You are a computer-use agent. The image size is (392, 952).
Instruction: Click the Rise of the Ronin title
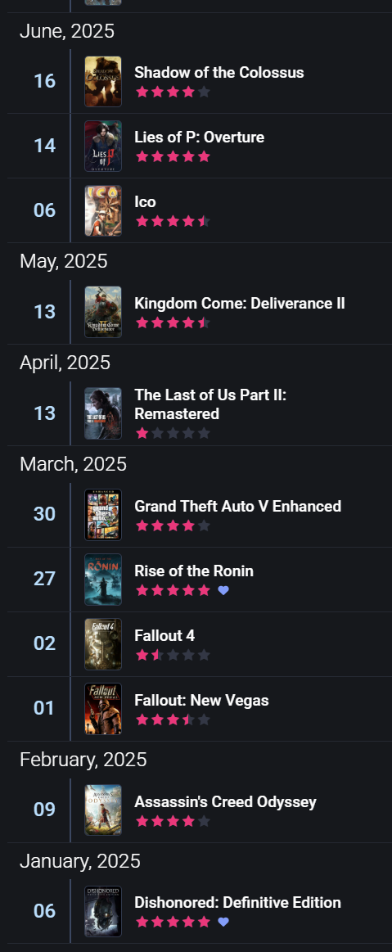click(194, 571)
